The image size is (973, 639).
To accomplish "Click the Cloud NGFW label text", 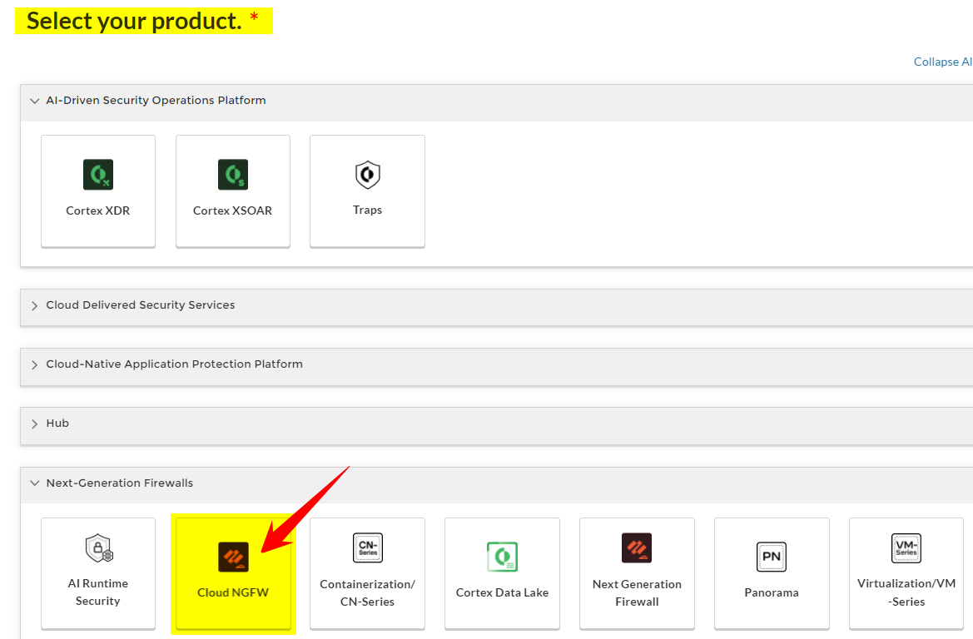I will click(233, 593).
